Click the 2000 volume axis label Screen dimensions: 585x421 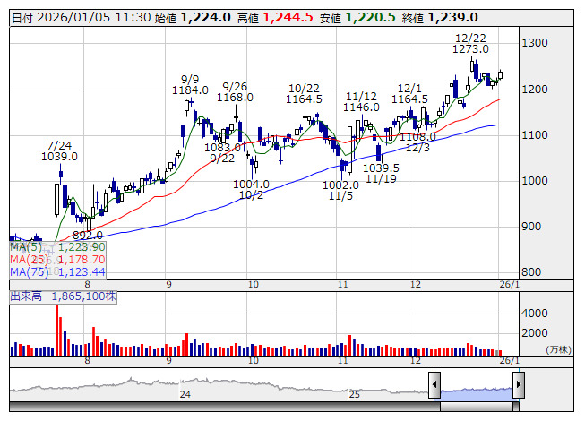coord(534,333)
